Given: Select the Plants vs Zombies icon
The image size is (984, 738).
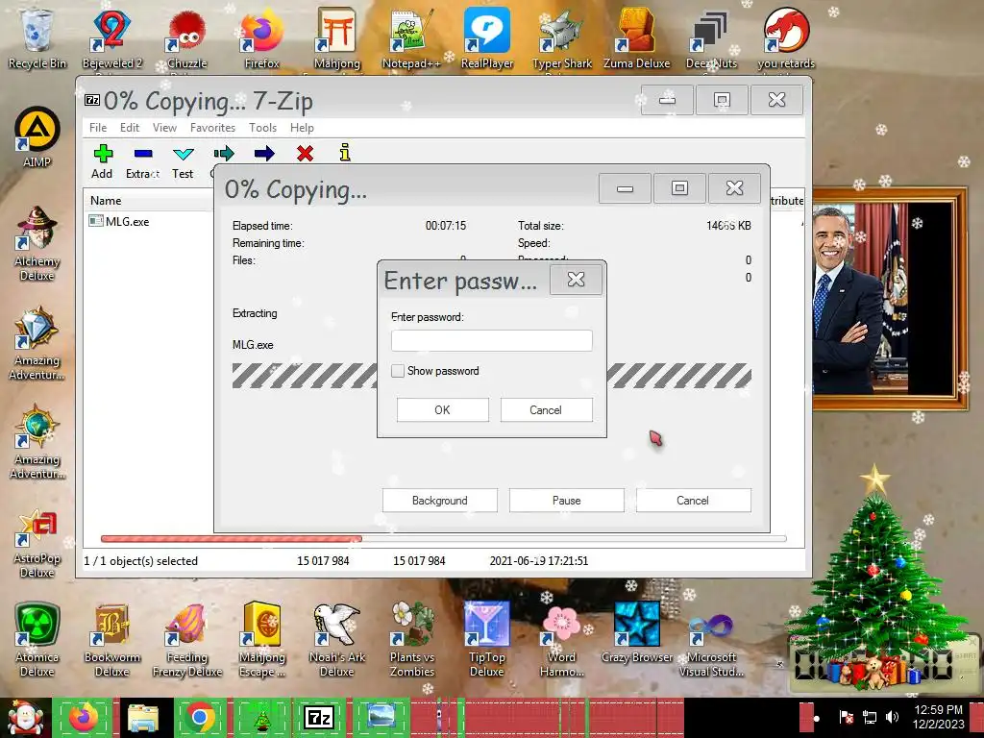Looking at the screenshot, I should [411, 639].
